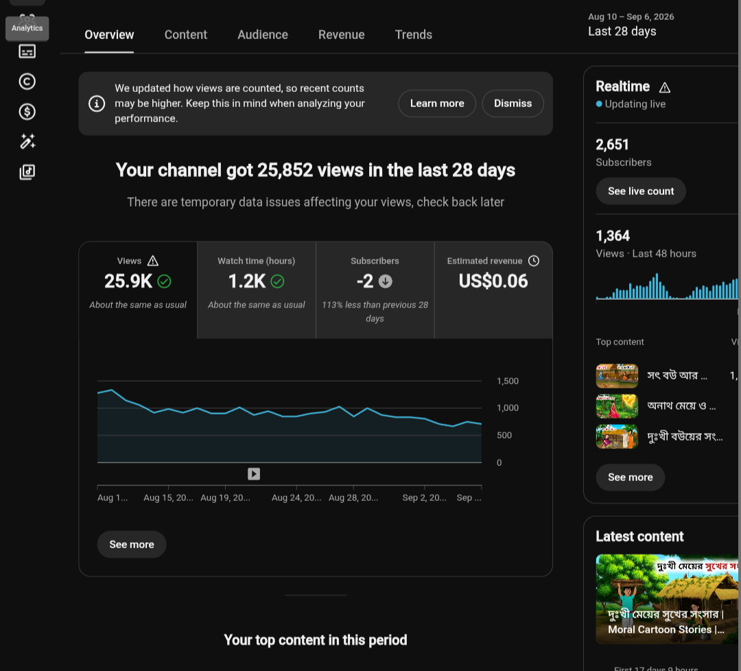Switch to the Audience tab

coord(263,34)
